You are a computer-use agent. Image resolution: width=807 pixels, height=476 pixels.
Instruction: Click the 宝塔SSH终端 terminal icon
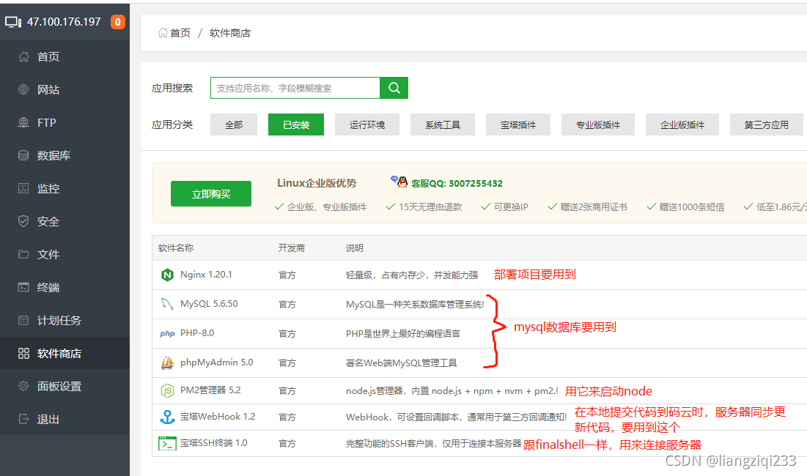[167, 443]
